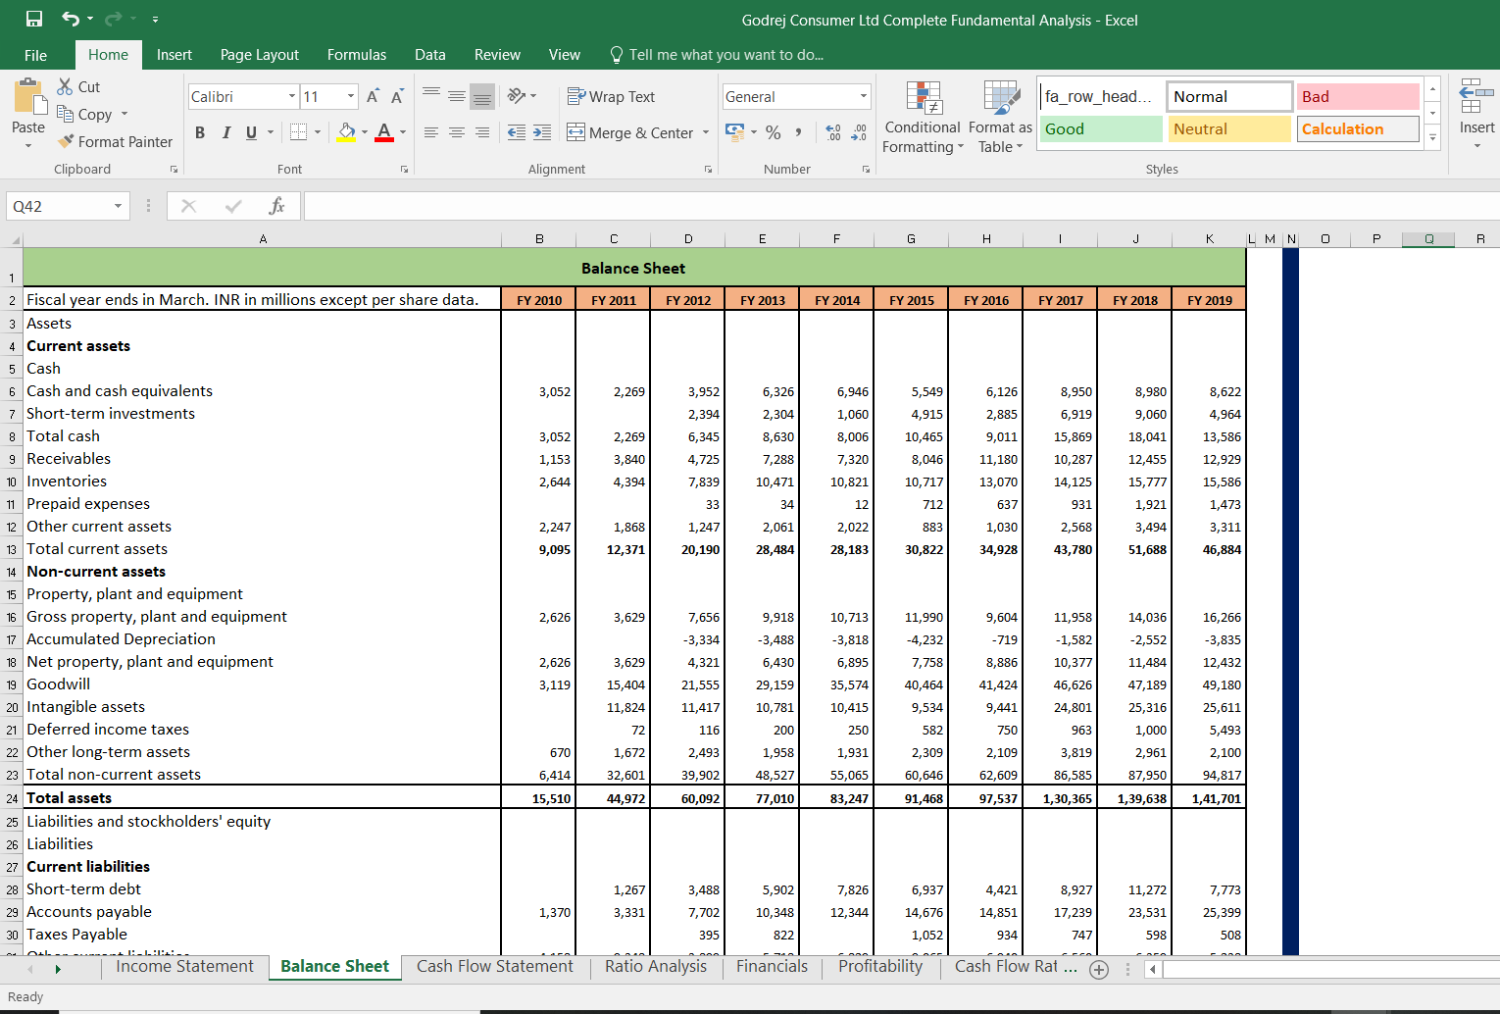Image resolution: width=1500 pixels, height=1014 pixels.
Task: Open Conditional Formatting menu
Action: tap(923, 118)
